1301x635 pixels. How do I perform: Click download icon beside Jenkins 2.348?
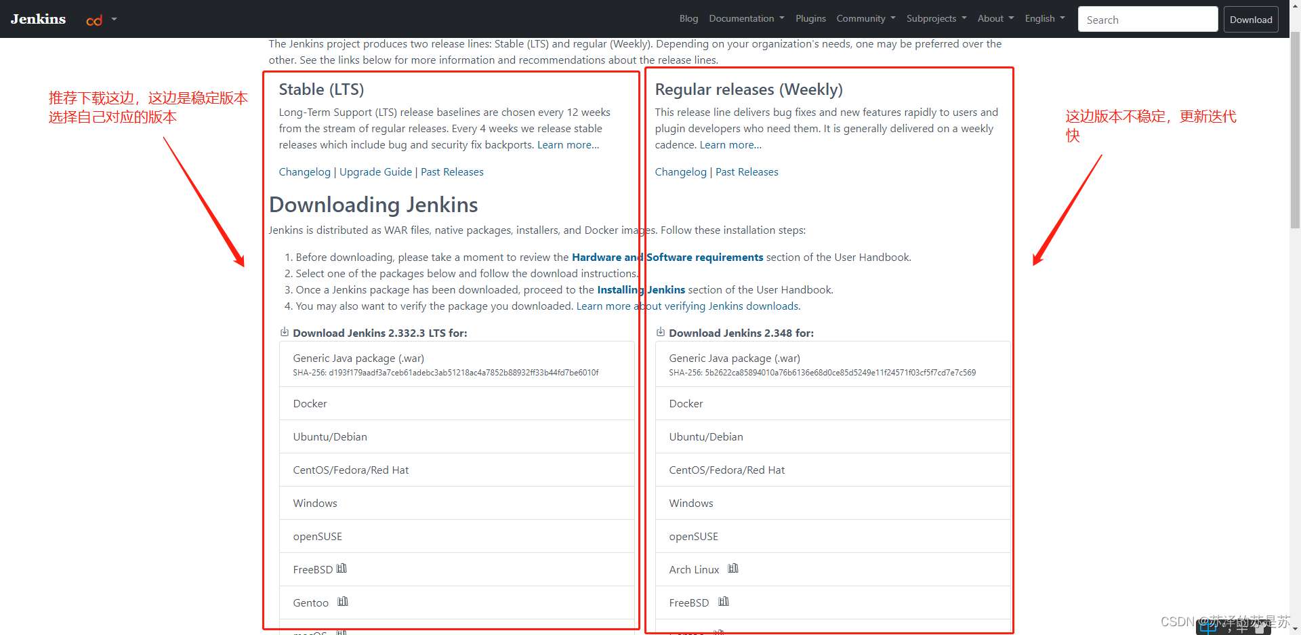(x=661, y=332)
